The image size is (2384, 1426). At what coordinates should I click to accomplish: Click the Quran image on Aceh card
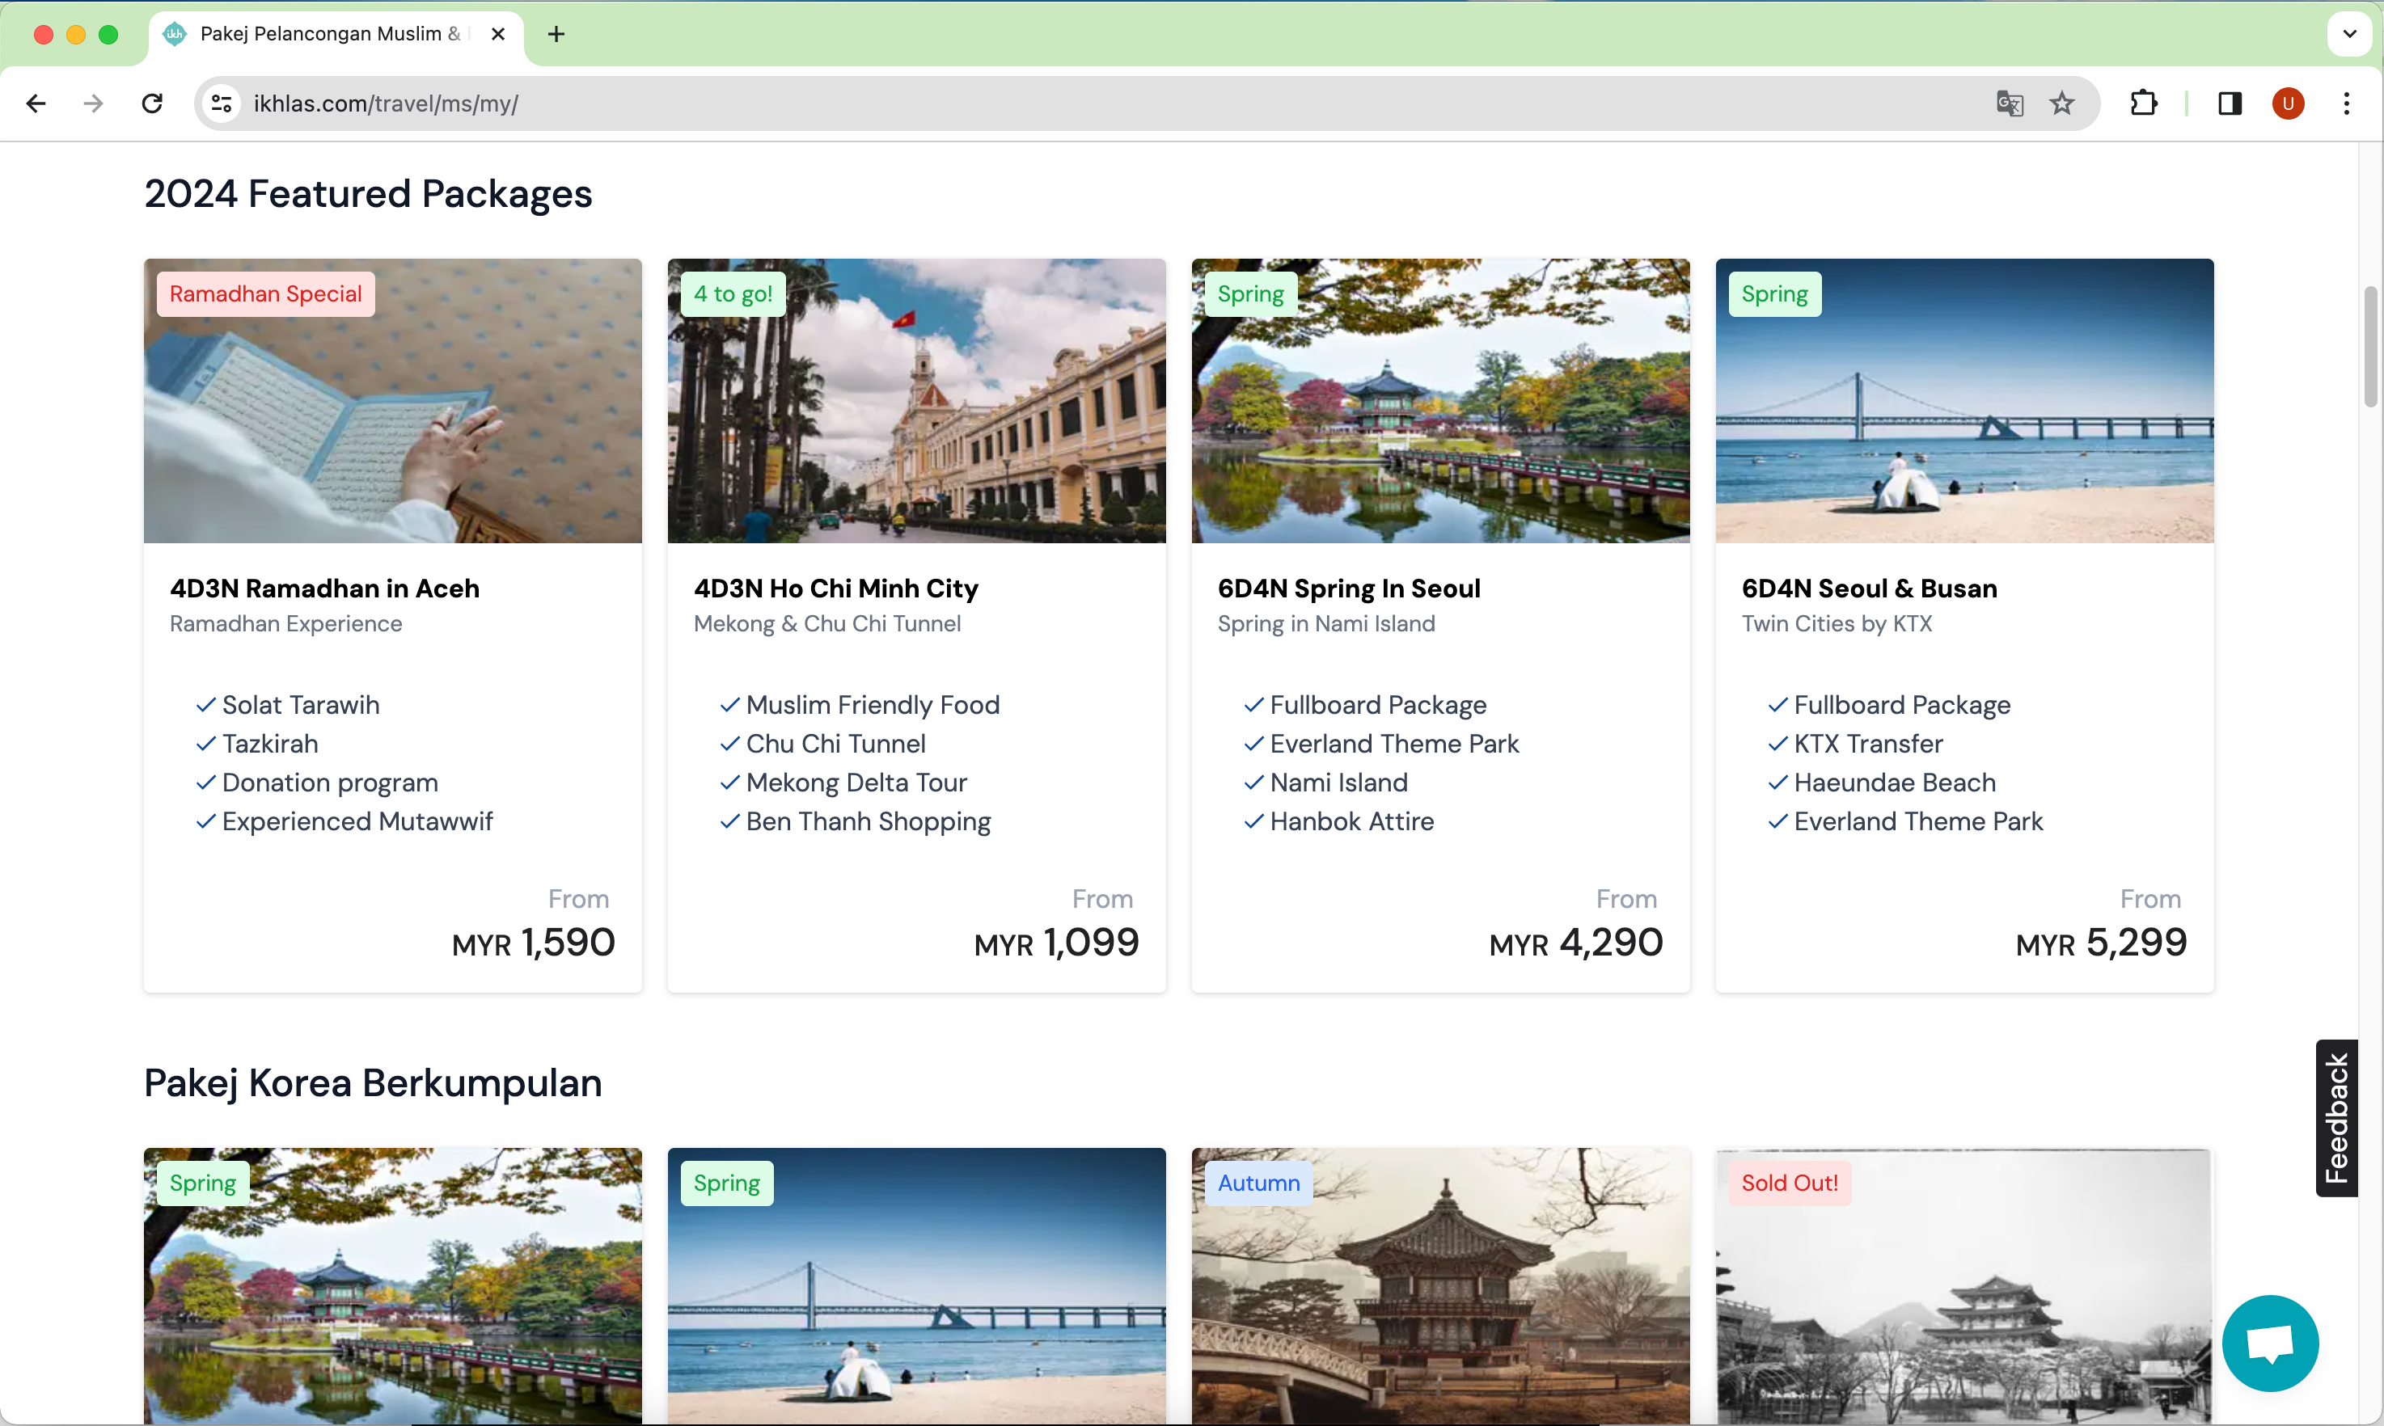pos(392,399)
